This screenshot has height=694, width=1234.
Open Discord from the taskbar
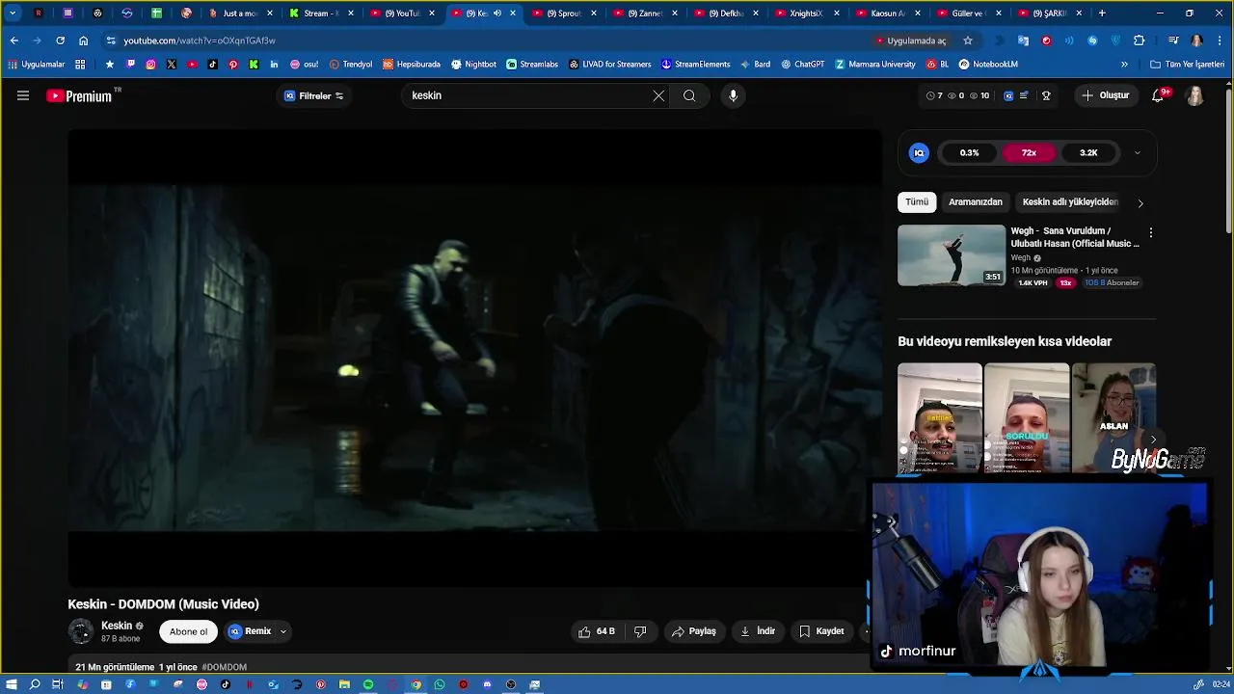[x=487, y=684]
